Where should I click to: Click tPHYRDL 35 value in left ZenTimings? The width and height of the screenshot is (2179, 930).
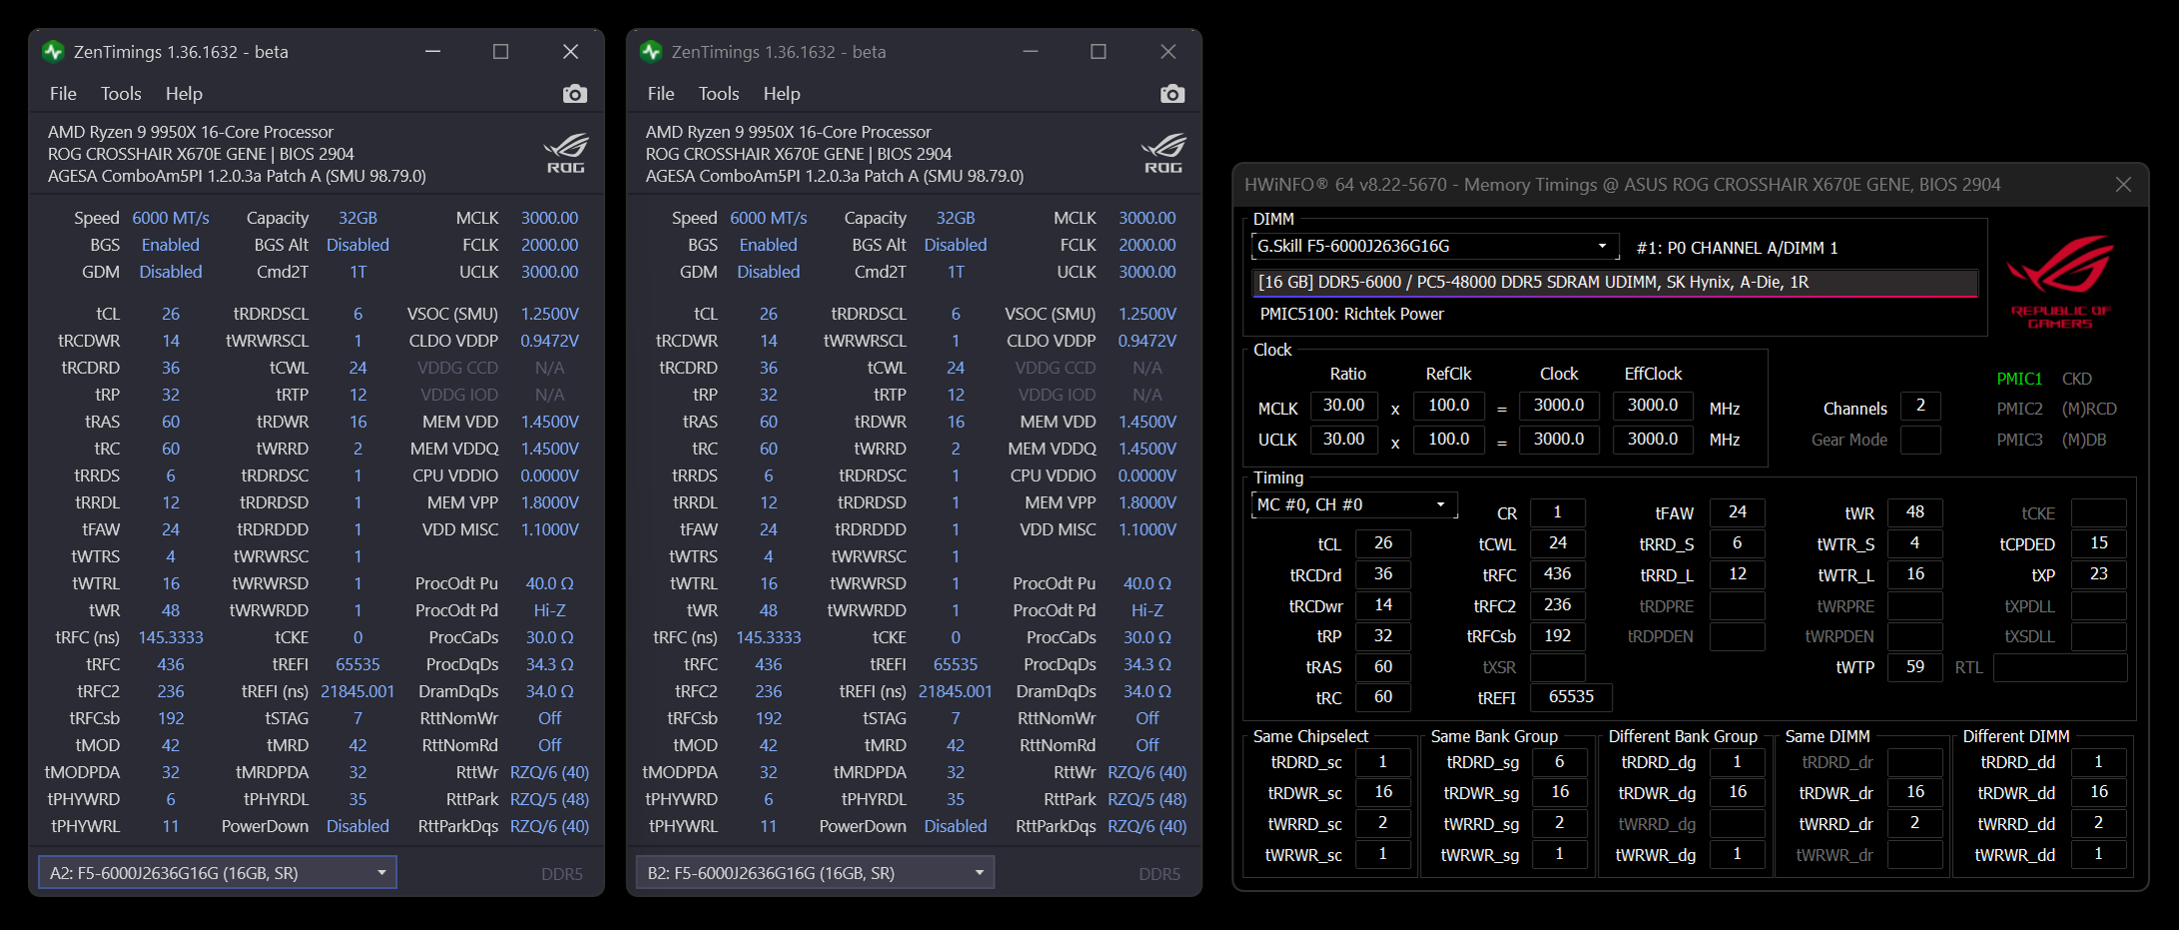click(x=358, y=799)
